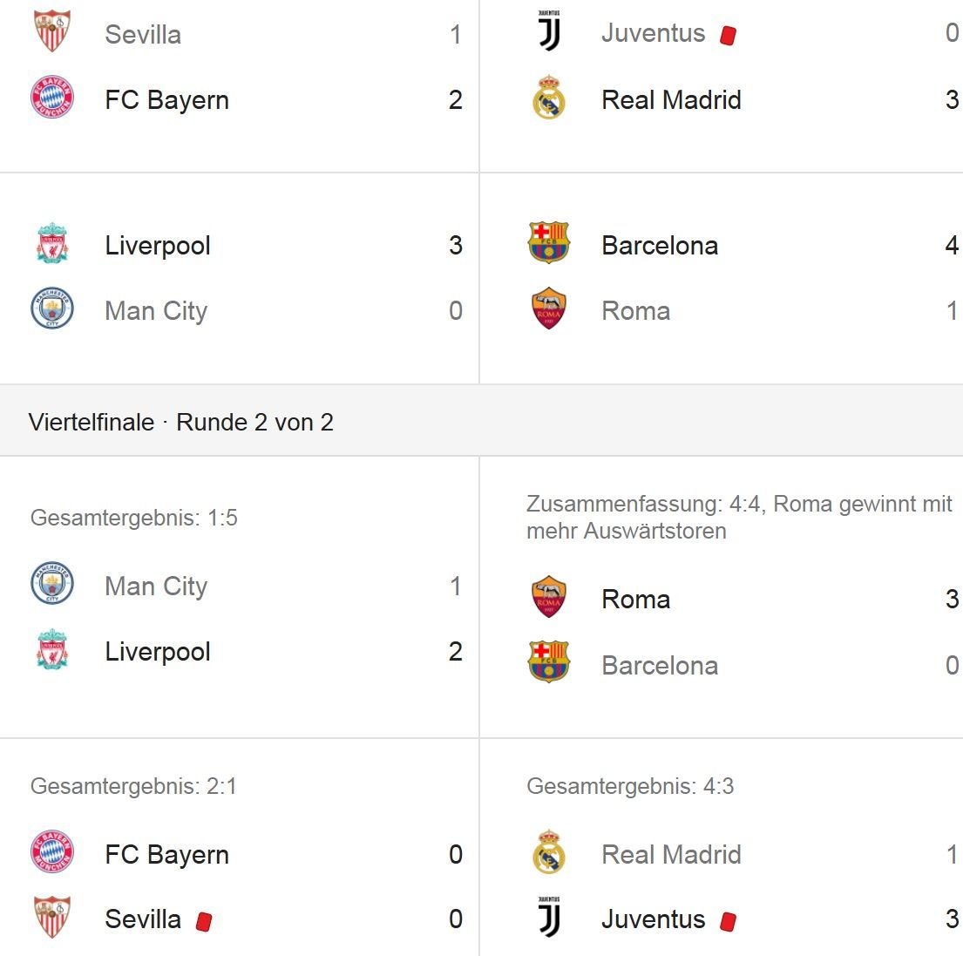Click Barcelona crest beside score 4
Viewport: 963px width, 956px height.
click(x=549, y=243)
